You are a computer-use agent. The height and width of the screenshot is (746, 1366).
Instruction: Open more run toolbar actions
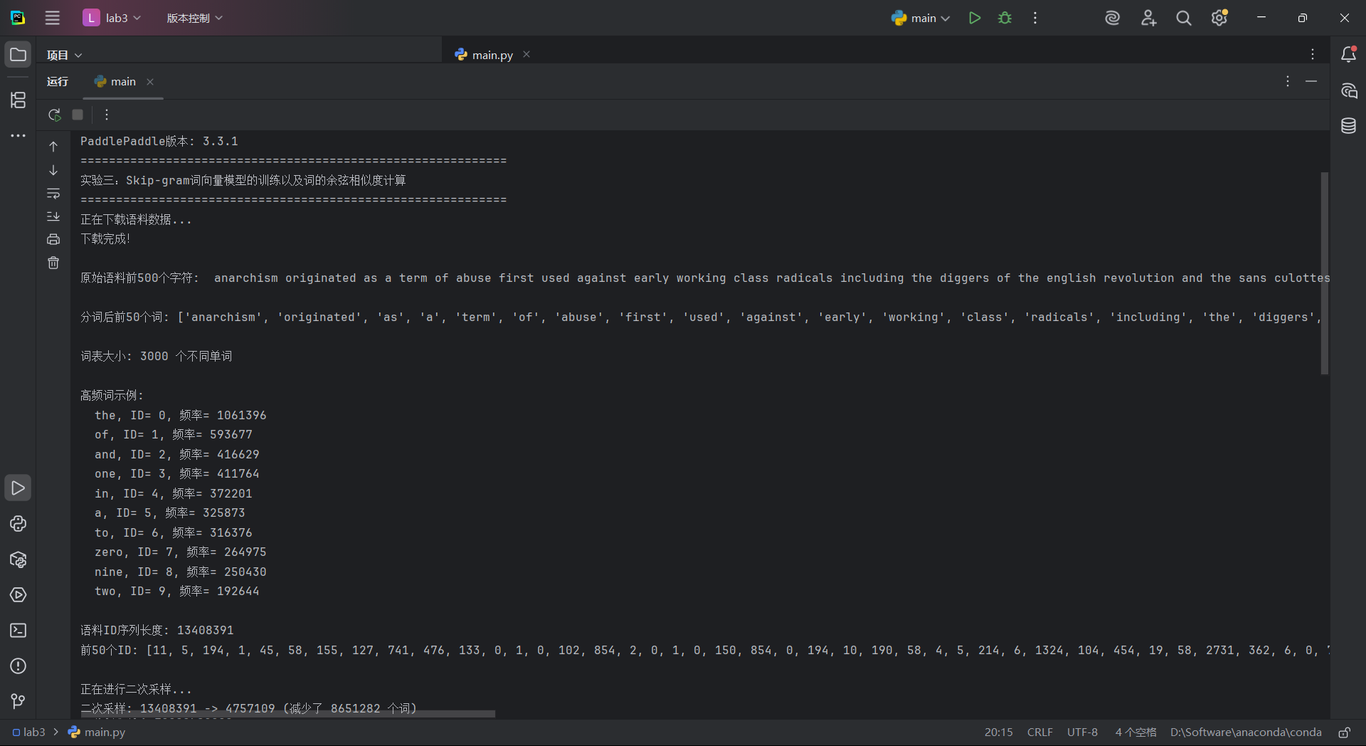point(107,115)
